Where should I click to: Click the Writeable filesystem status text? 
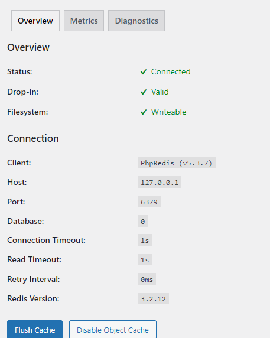[x=169, y=112]
